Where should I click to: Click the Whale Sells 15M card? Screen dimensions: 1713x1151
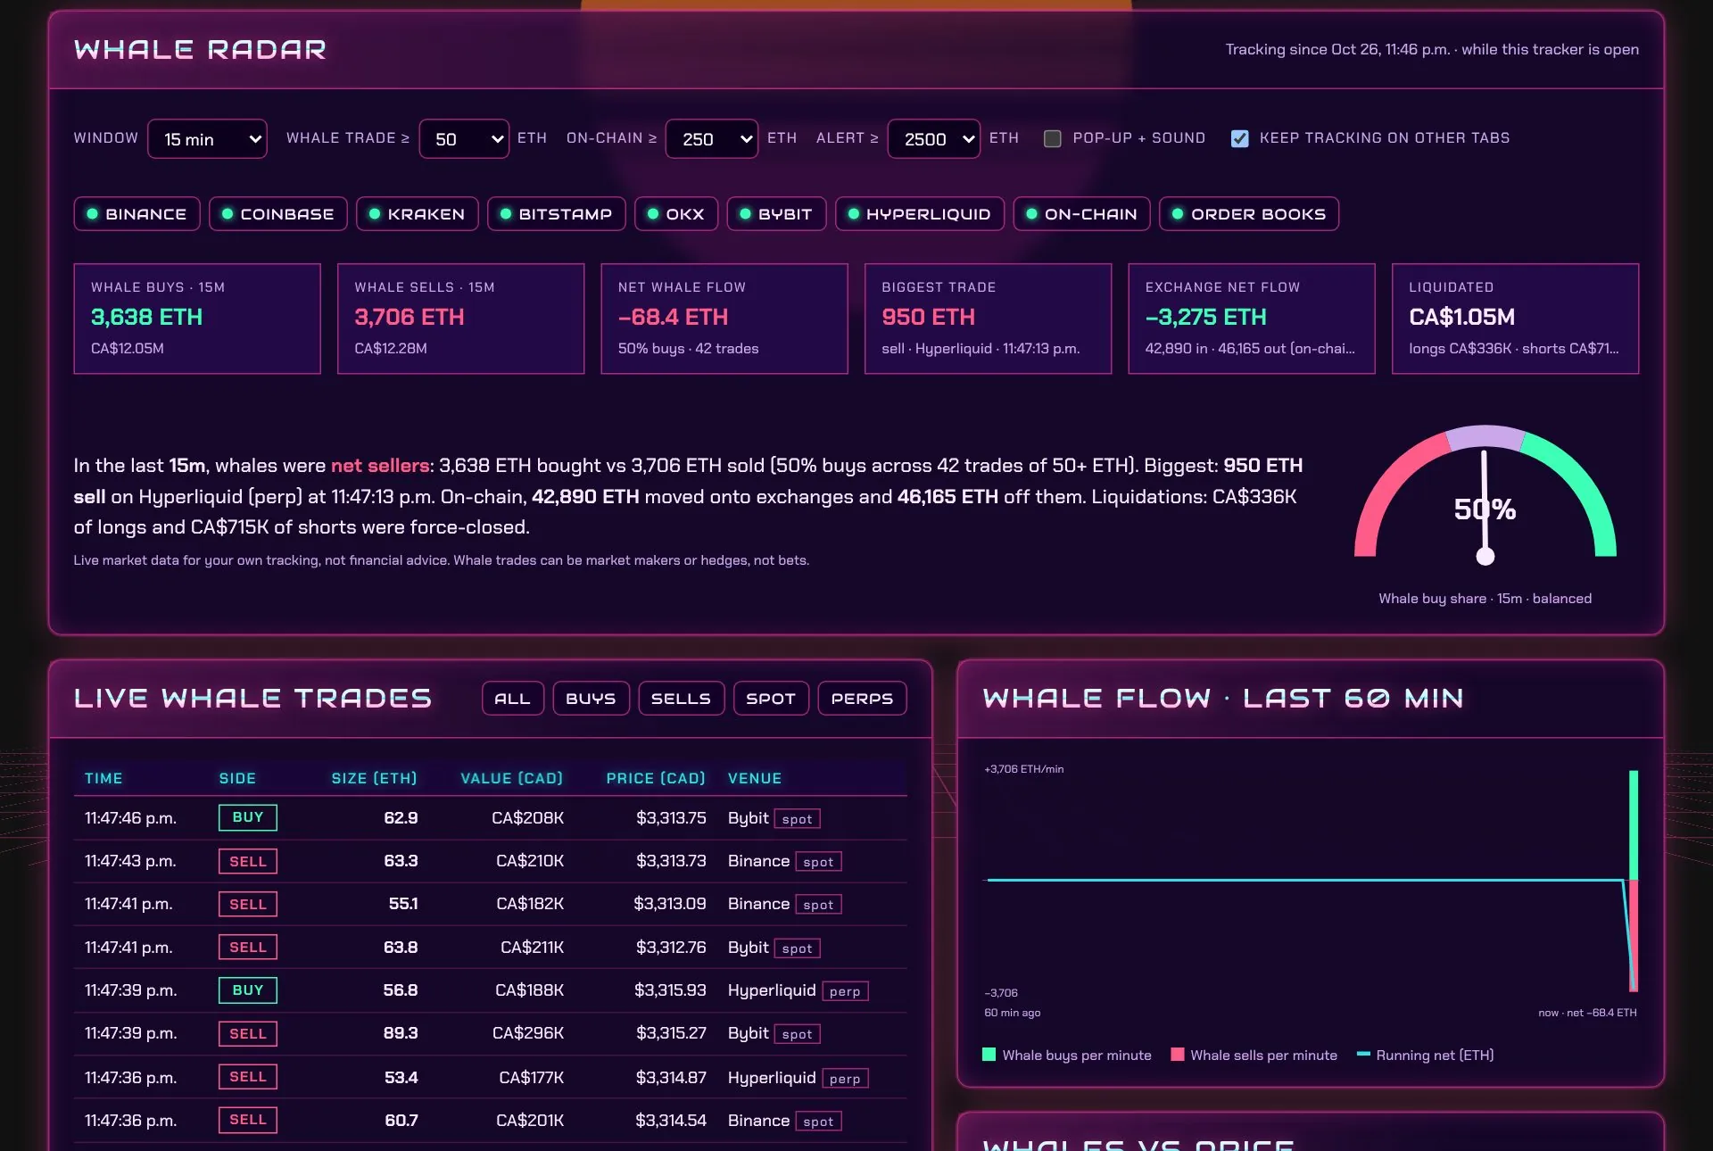coord(460,319)
